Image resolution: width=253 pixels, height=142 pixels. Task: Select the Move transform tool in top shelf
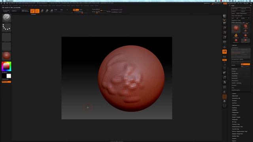pyautogui.click(x=42, y=11)
